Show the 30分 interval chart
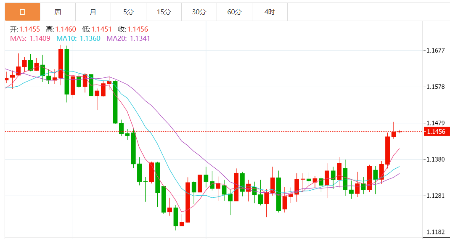Image resolution: width=450 pixels, height=239 pixels. (199, 12)
